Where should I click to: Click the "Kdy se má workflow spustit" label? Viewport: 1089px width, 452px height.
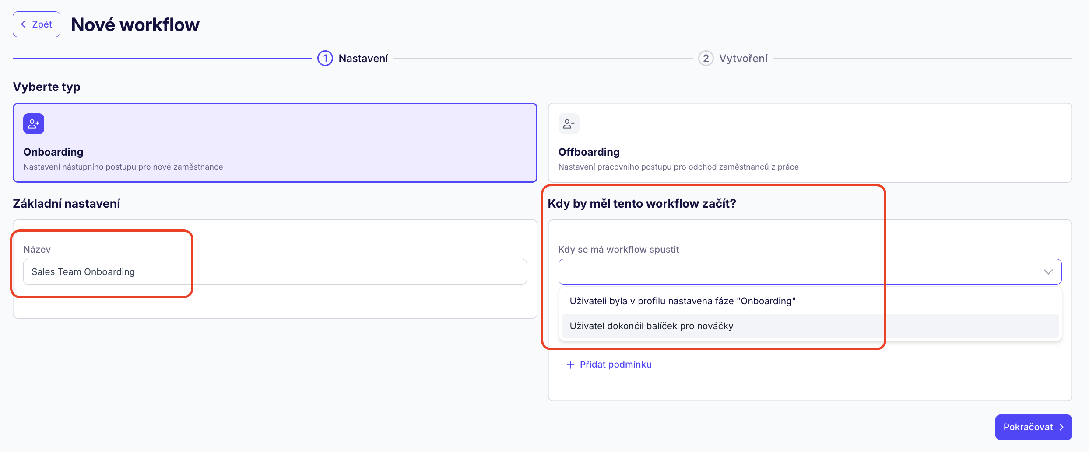click(618, 250)
